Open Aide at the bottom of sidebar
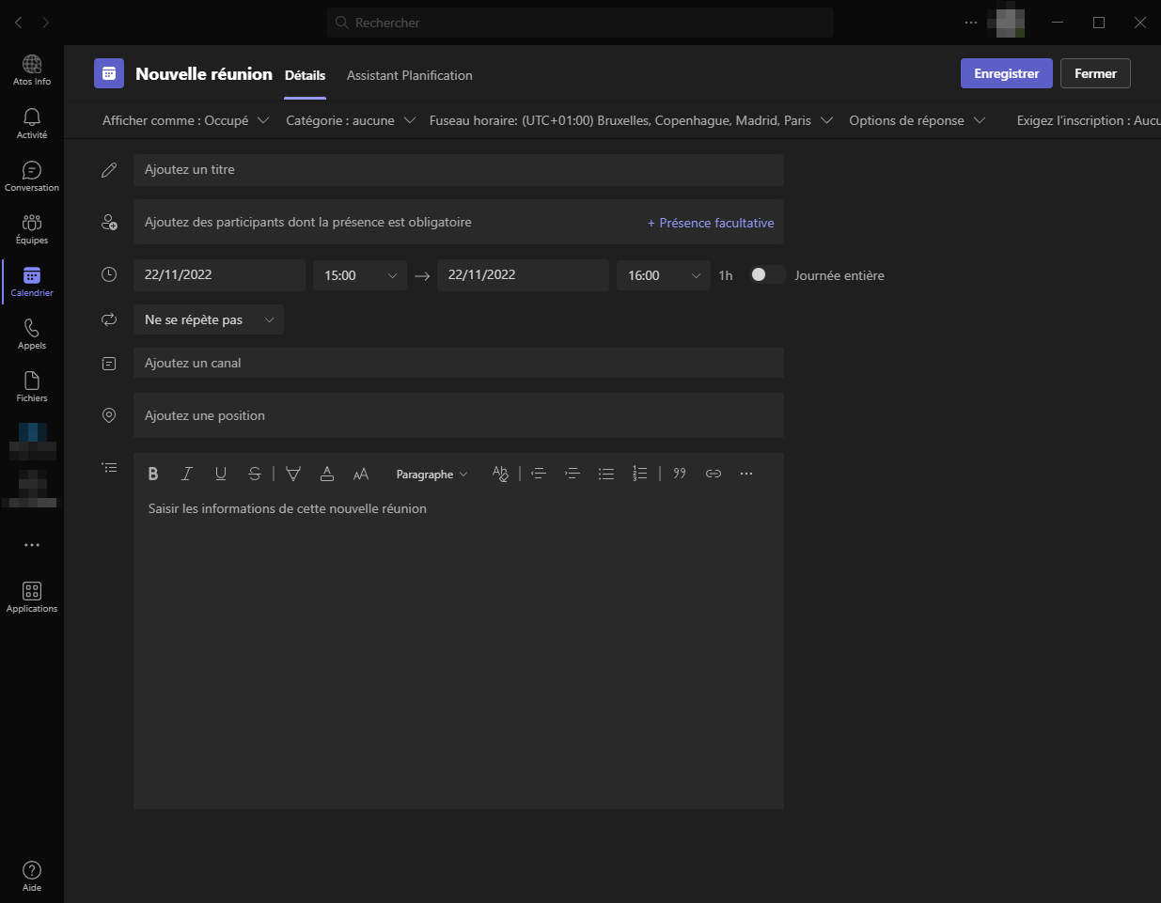 click(x=32, y=876)
